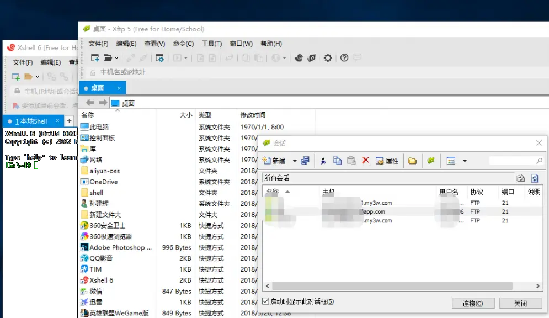Screen dimensions: 549x318
Task: Open the 工具(T) menu in Xftp
Action: 212,44
